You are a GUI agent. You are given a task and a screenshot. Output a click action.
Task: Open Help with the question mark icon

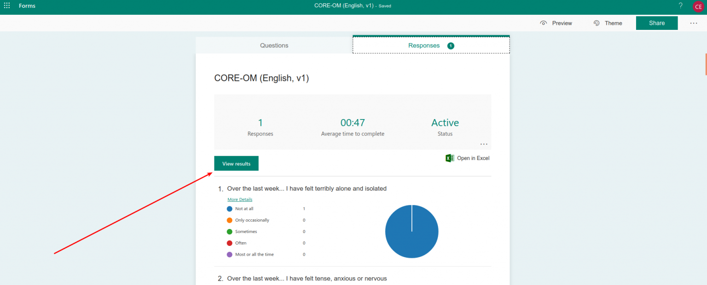pos(680,6)
